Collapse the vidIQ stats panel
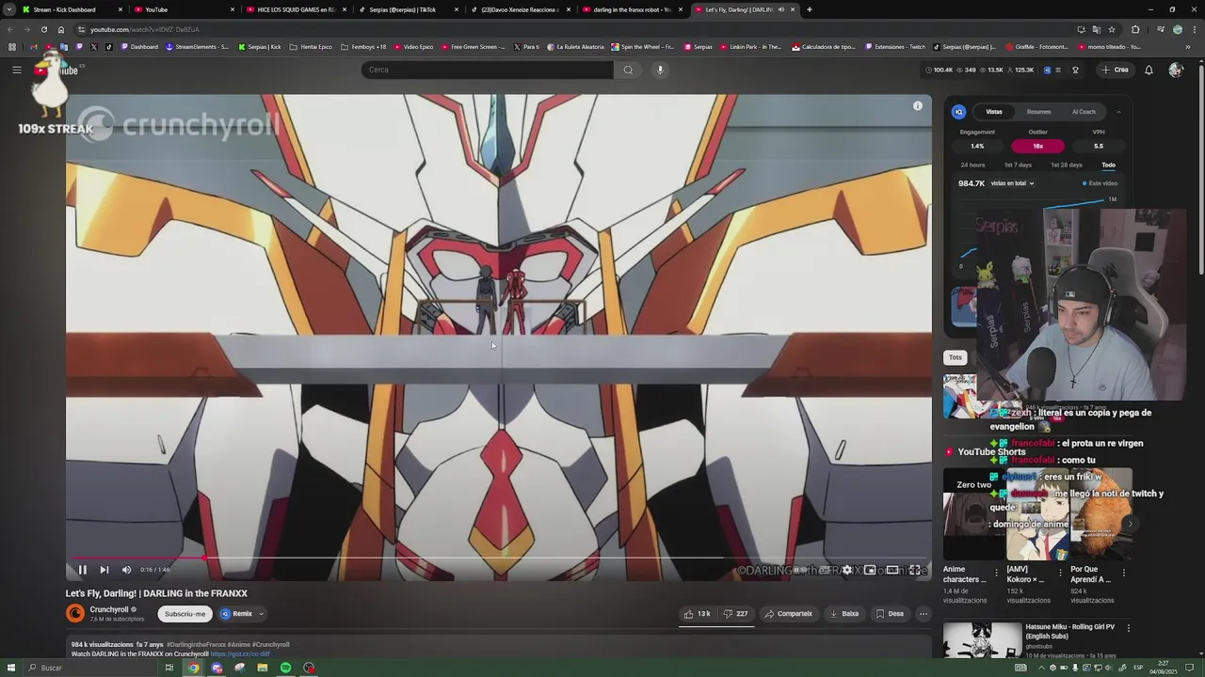 coord(1118,112)
